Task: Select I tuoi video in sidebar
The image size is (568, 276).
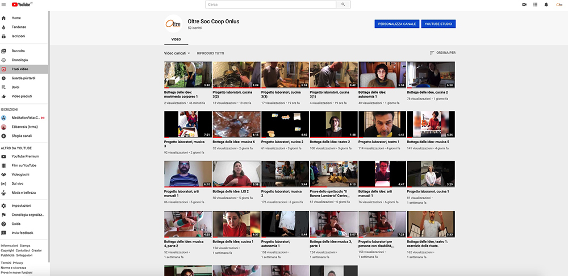Action: coord(24,69)
